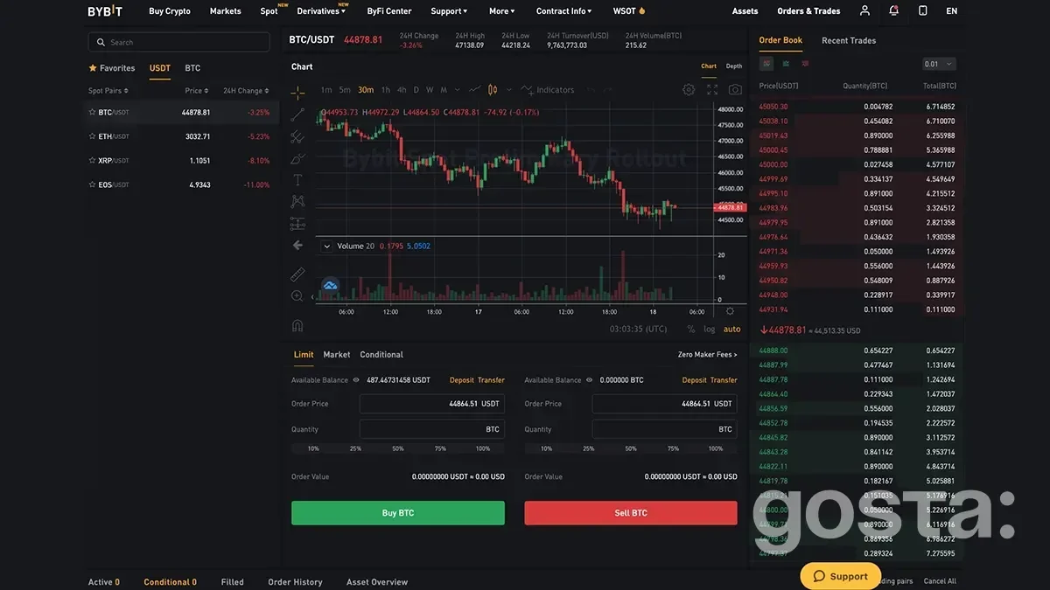Take a chart snapshot with camera icon
The height and width of the screenshot is (590, 1050).
click(x=735, y=90)
